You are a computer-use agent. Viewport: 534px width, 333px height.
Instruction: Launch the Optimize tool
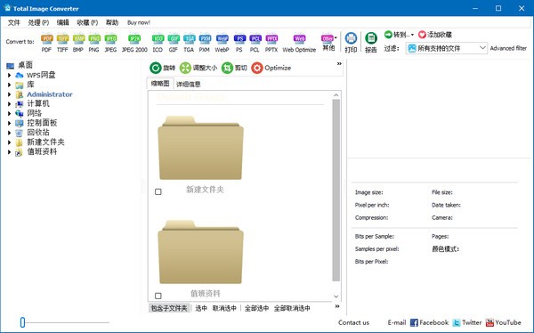click(x=271, y=68)
